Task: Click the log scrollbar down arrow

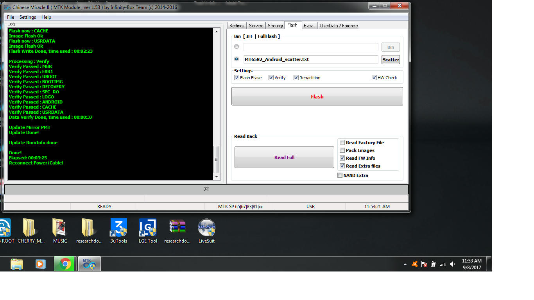Action: pos(217,177)
